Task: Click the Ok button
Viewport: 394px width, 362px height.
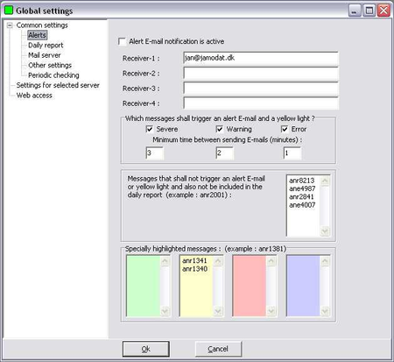Action: [146, 349]
